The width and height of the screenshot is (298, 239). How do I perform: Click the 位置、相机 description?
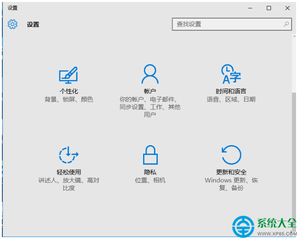(x=150, y=180)
